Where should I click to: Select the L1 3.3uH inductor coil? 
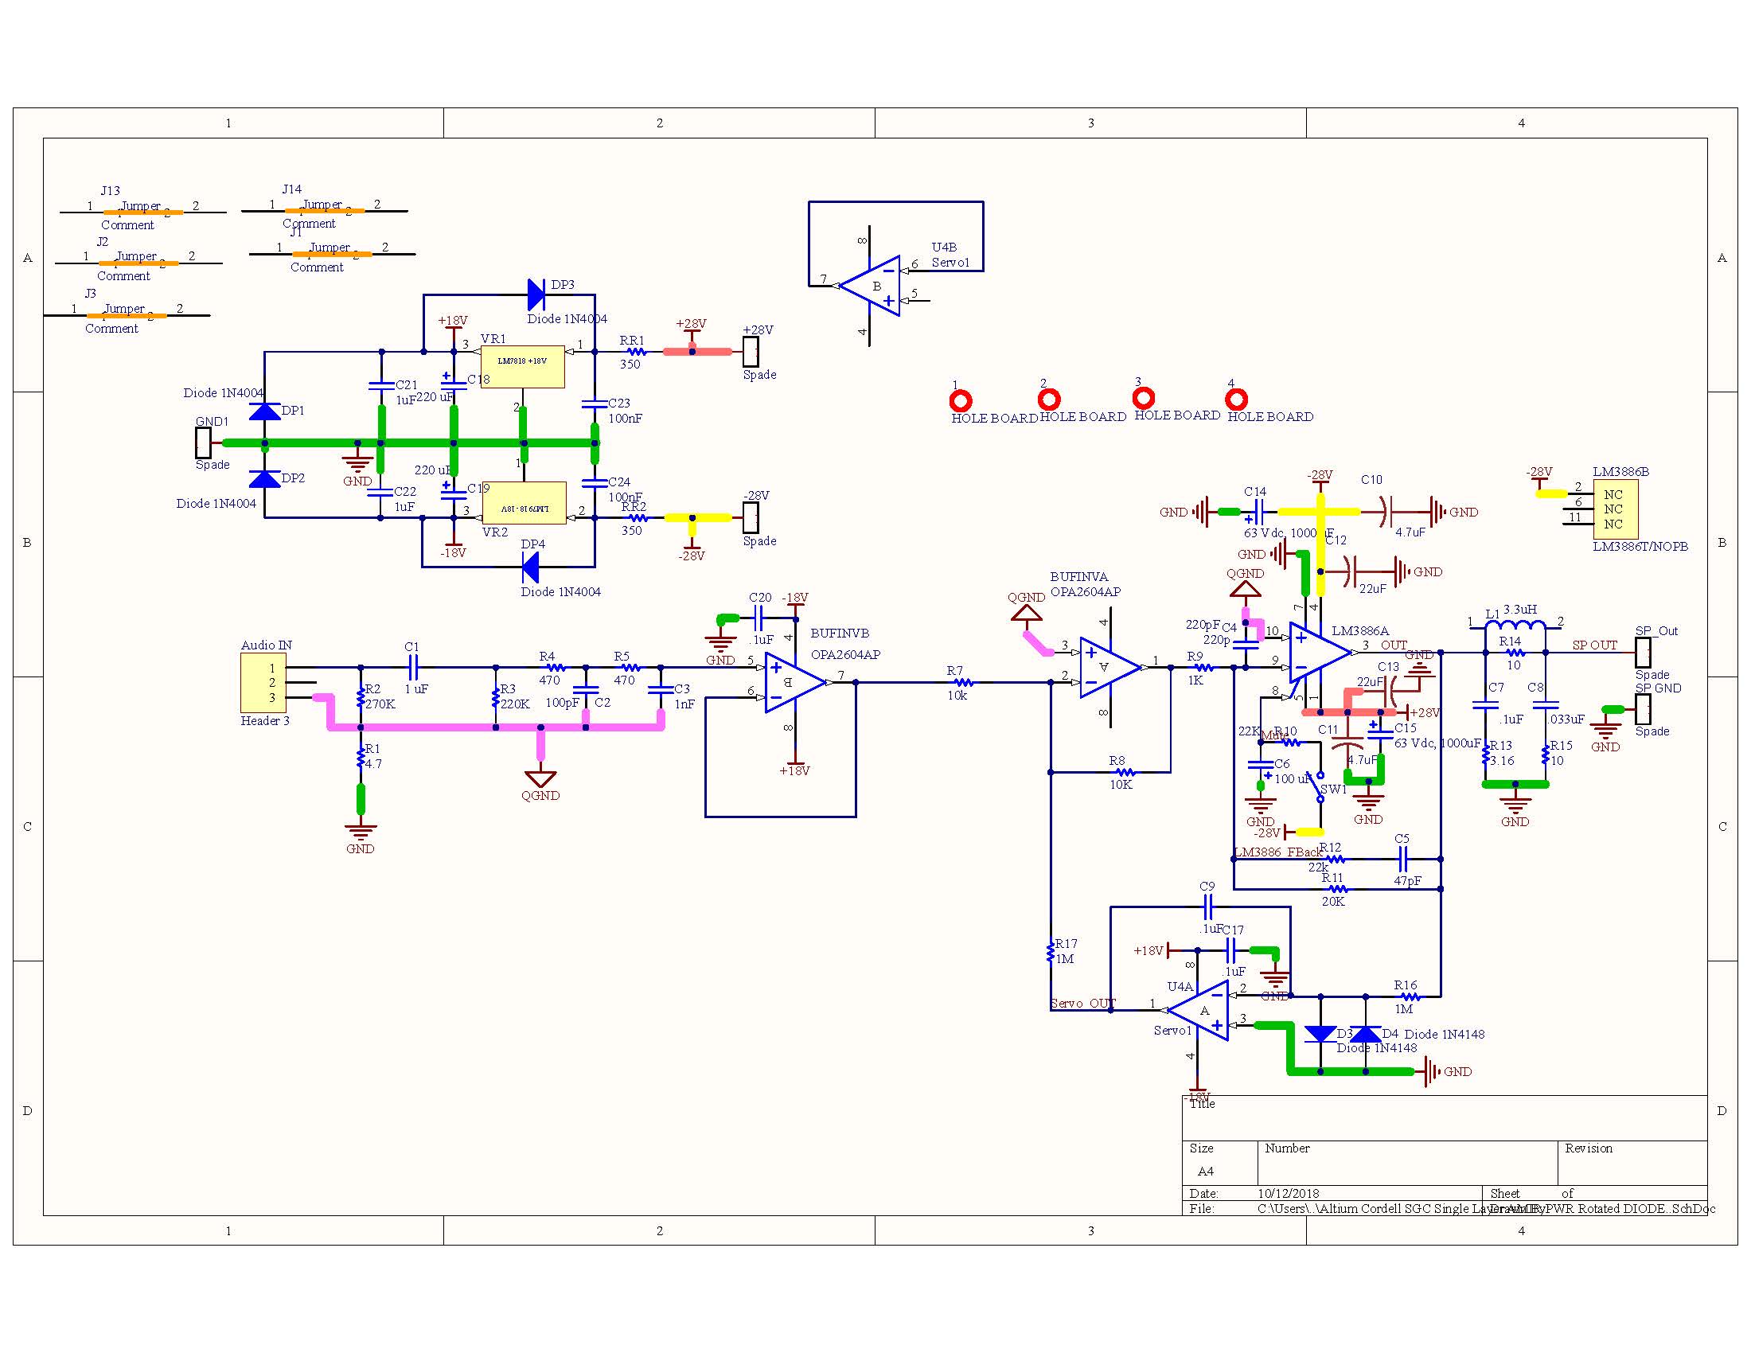(1515, 625)
